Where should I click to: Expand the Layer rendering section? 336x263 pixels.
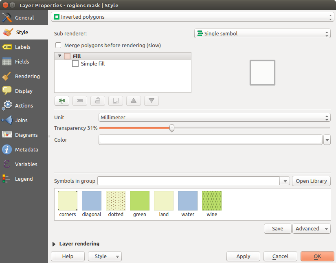click(54, 244)
